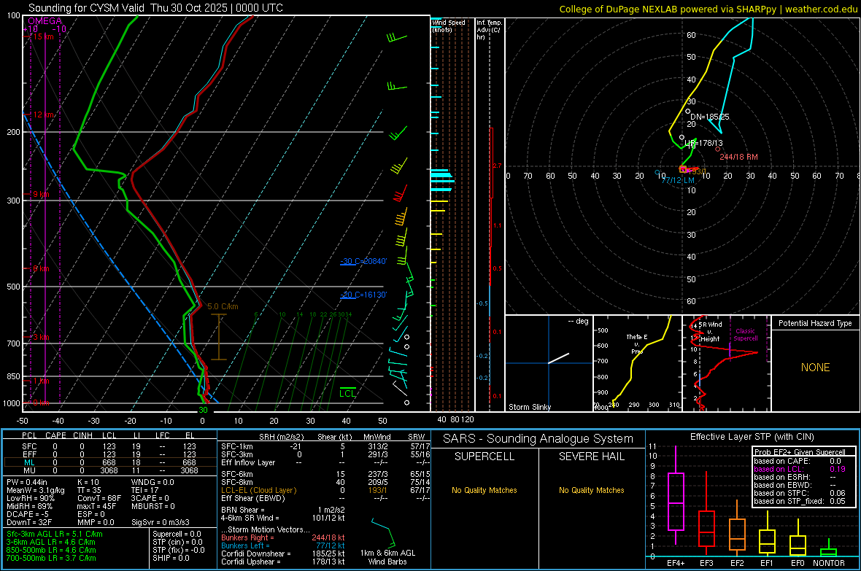Click the Prob EF2+ Given Supercell heading
The image size is (861, 571).
[800, 452]
